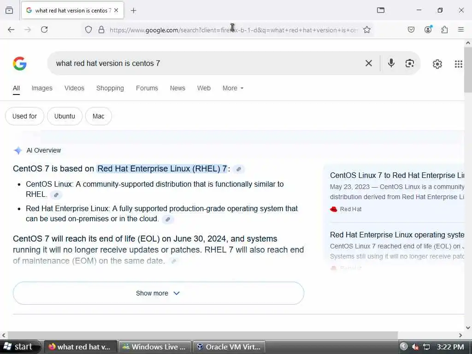This screenshot has width=472, height=354.
Task: Open Google quick settings gear
Action: coord(437,64)
